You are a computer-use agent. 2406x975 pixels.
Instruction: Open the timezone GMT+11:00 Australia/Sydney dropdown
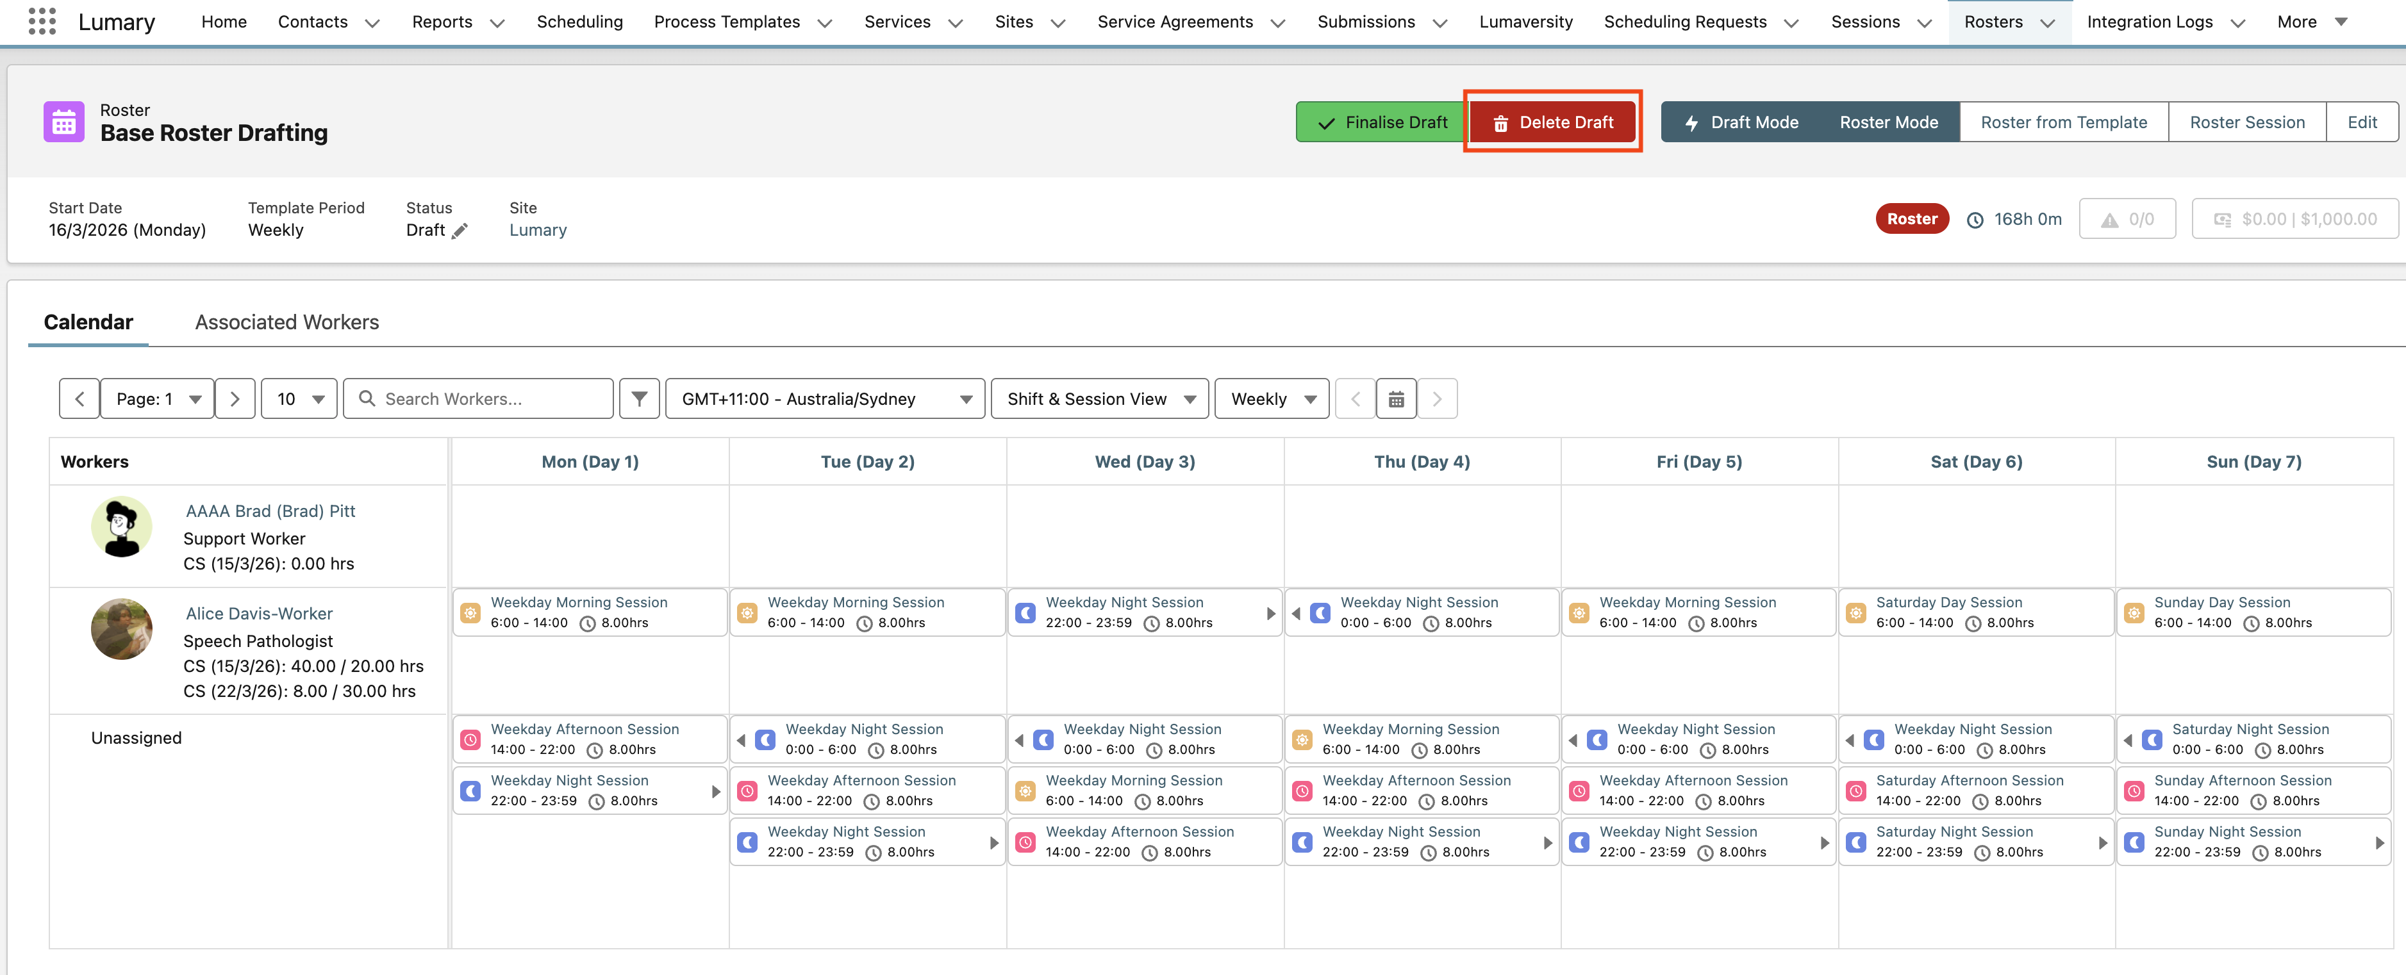click(x=825, y=399)
